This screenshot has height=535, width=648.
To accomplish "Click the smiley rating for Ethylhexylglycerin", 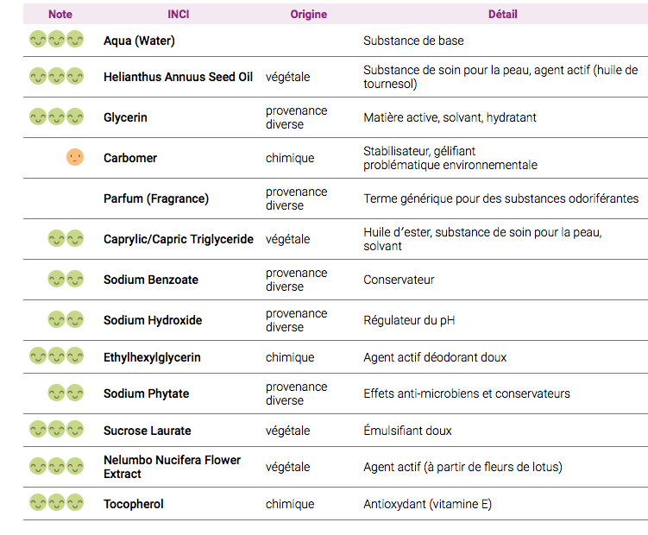I will (x=57, y=356).
